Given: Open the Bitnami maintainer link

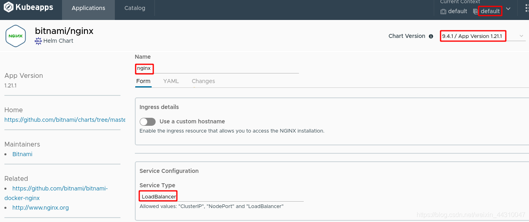Looking at the screenshot, I should click(22, 154).
